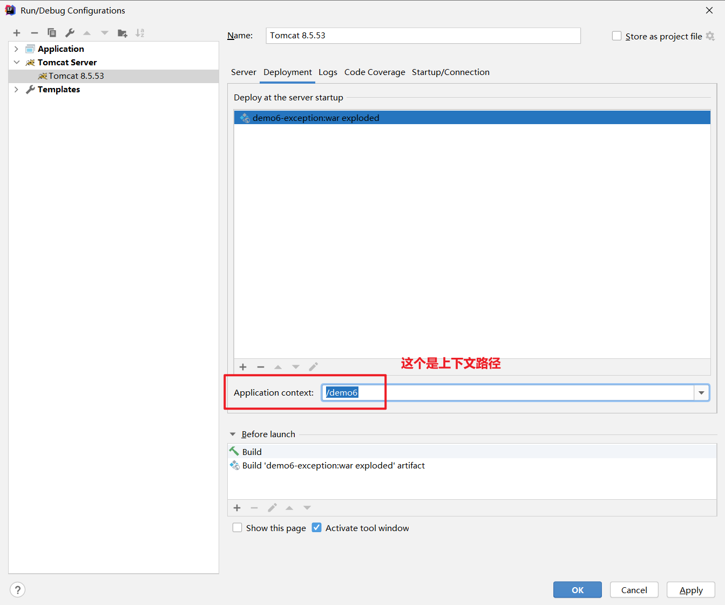Select the Deployment tab

click(x=288, y=72)
